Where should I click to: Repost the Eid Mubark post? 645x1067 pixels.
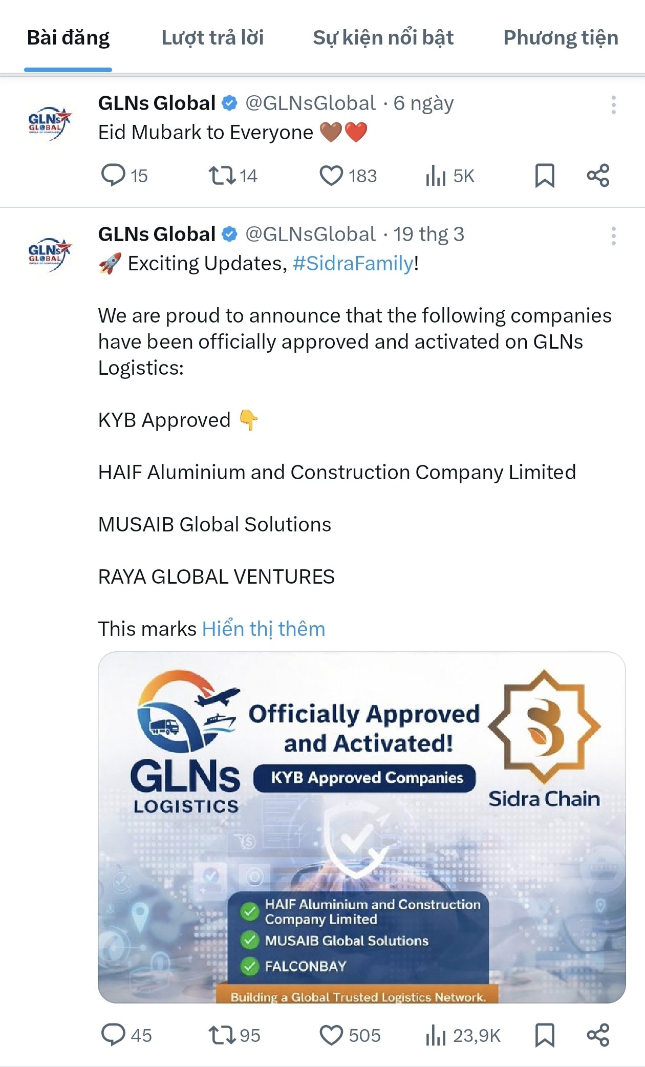[x=222, y=176]
